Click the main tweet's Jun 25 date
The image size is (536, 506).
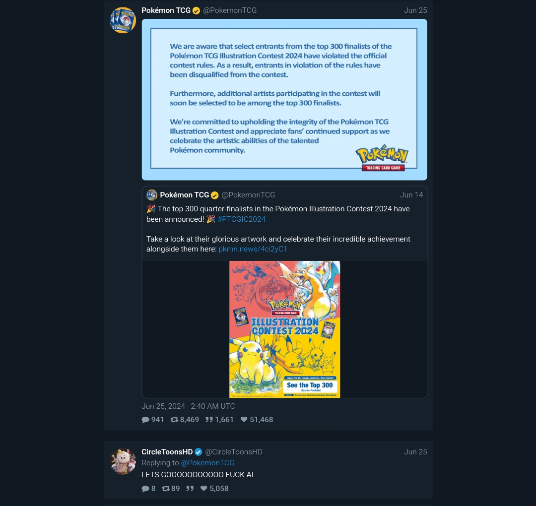pos(415,10)
